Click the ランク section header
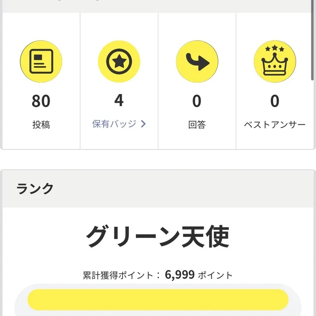Image resolution: width=316 pixels, height=316 pixels. tap(35, 188)
